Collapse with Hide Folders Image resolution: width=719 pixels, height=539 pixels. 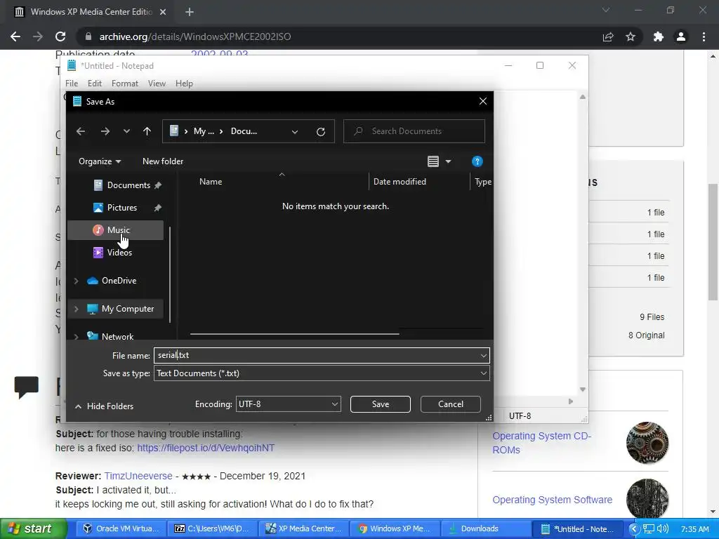coord(104,406)
